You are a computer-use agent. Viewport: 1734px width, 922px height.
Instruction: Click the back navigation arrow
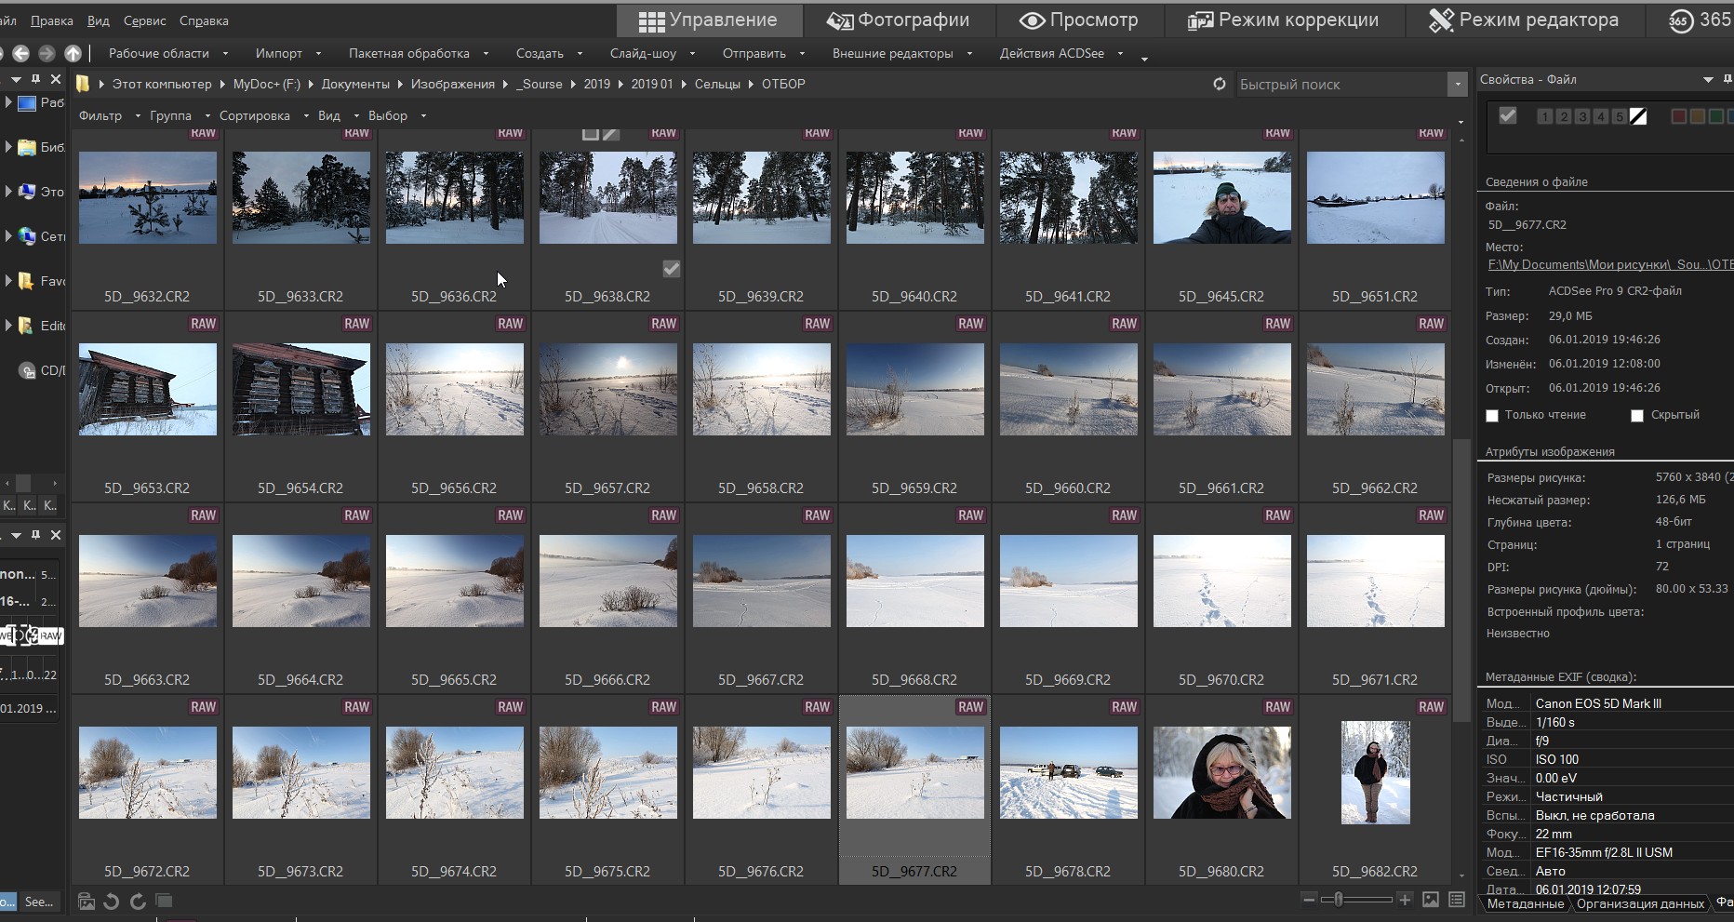pos(20,54)
